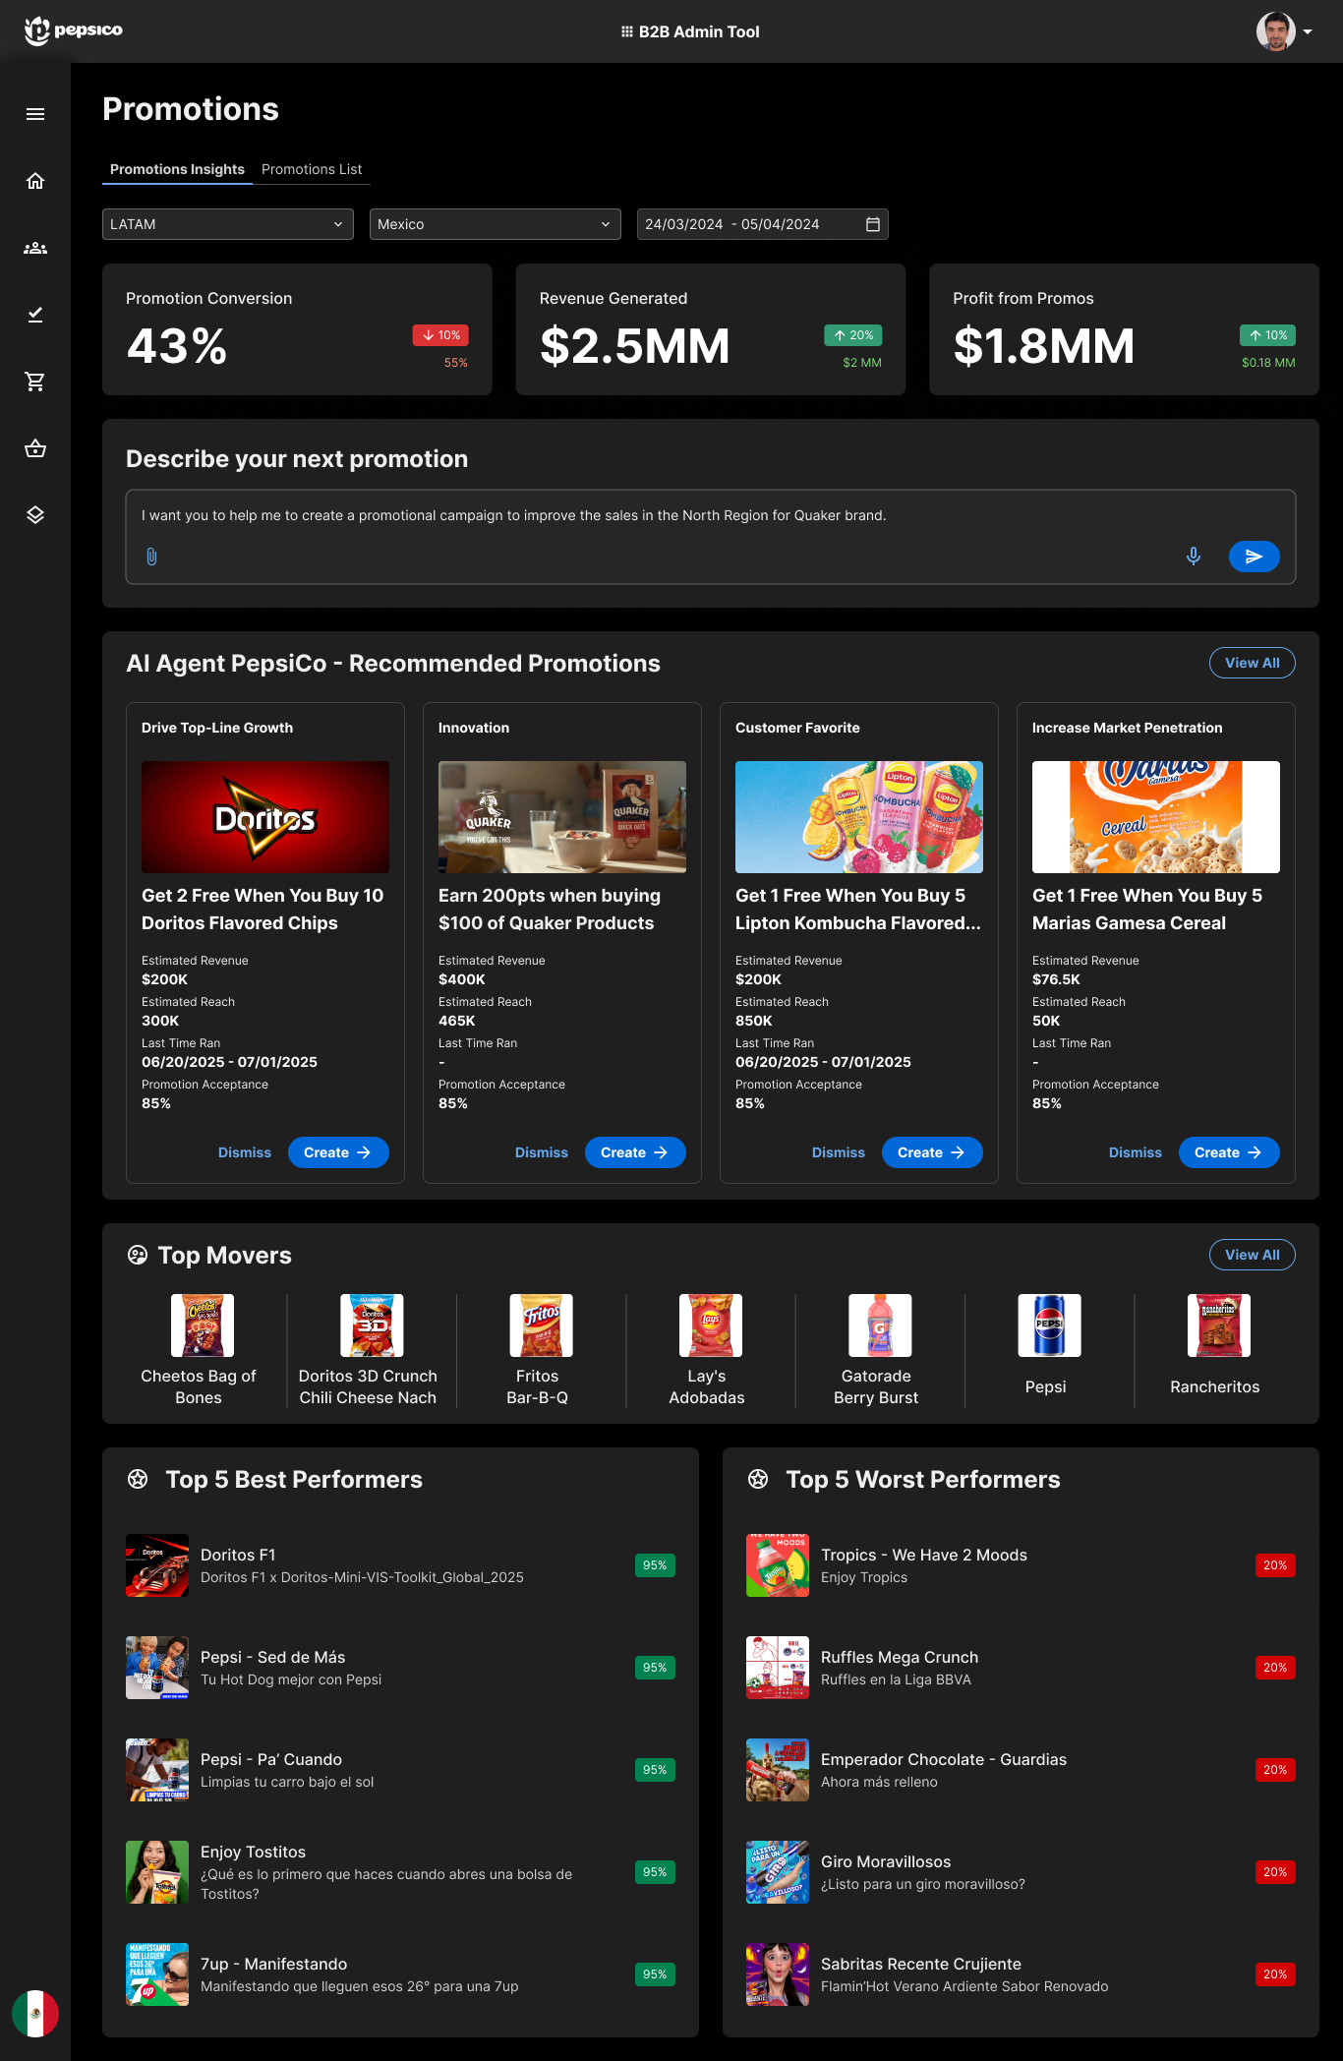
Task: Open the groups/people sidebar icon
Action: [35, 248]
